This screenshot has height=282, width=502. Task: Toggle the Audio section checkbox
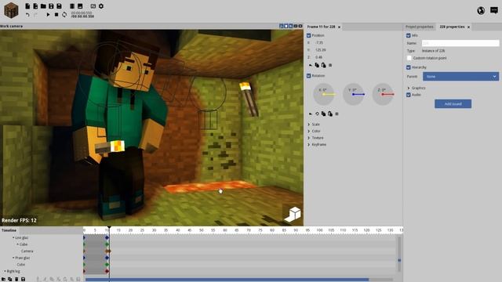point(408,95)
